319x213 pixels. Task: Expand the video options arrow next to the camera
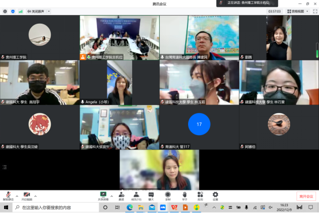pos(35,196)
